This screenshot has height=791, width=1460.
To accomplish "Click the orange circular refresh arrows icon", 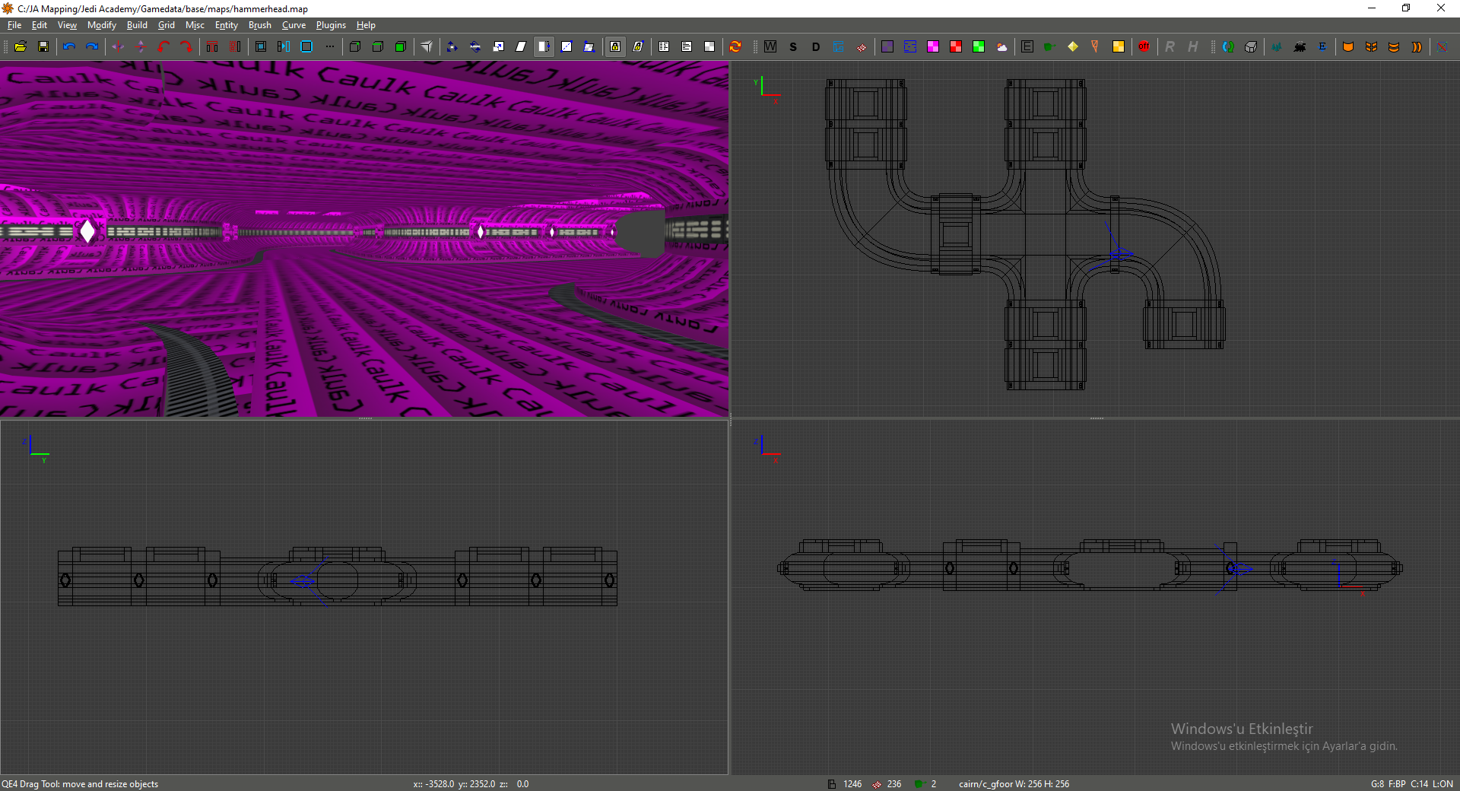I will [735, 46].
